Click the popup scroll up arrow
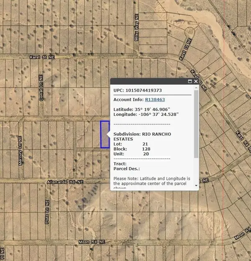 pos(196,87)
